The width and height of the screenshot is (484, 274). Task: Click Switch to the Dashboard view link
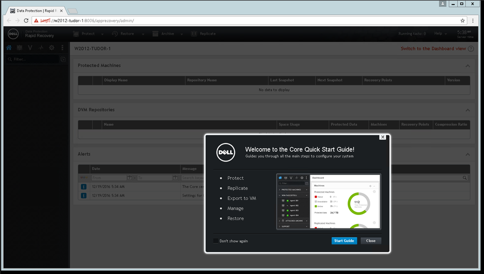(x=433, y=49)
